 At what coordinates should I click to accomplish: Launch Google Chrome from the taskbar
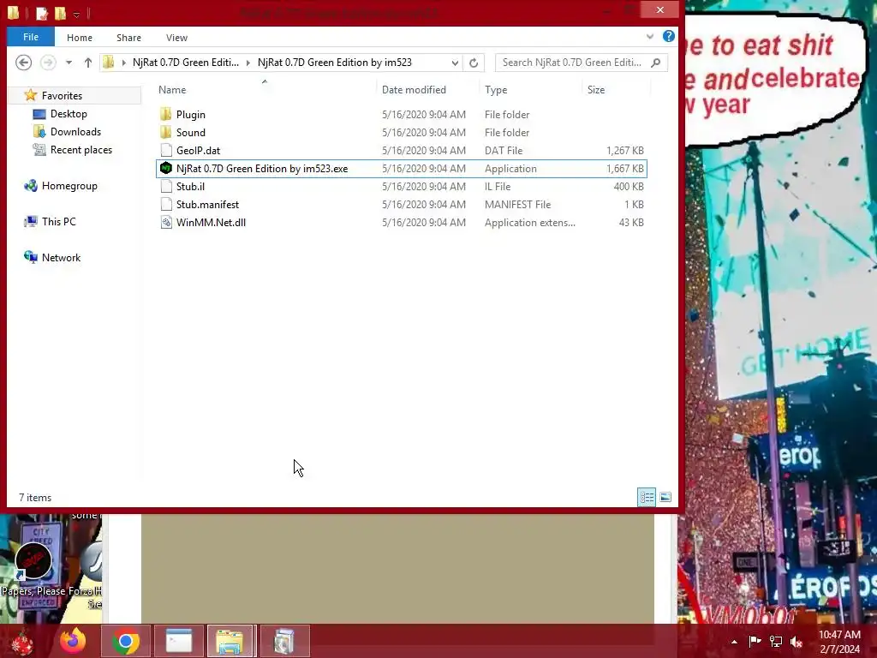pyautogui.click(x=126, y=641)
